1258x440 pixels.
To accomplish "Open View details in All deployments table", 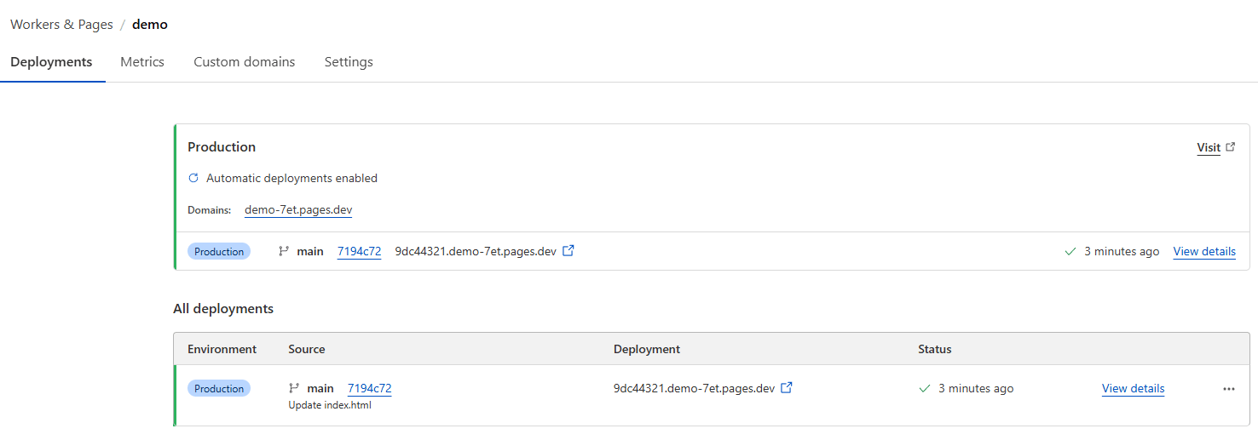I will pos(1133,389).
